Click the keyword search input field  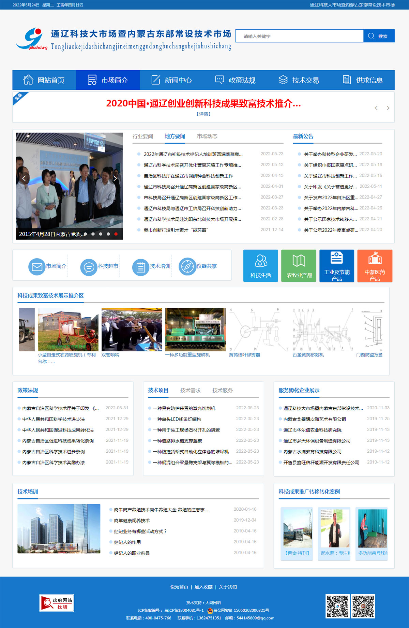(299, 36)
